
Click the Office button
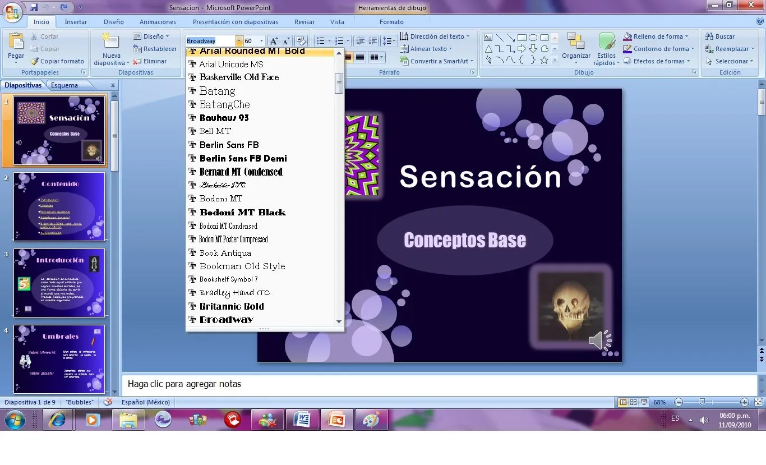coord(12,11)
